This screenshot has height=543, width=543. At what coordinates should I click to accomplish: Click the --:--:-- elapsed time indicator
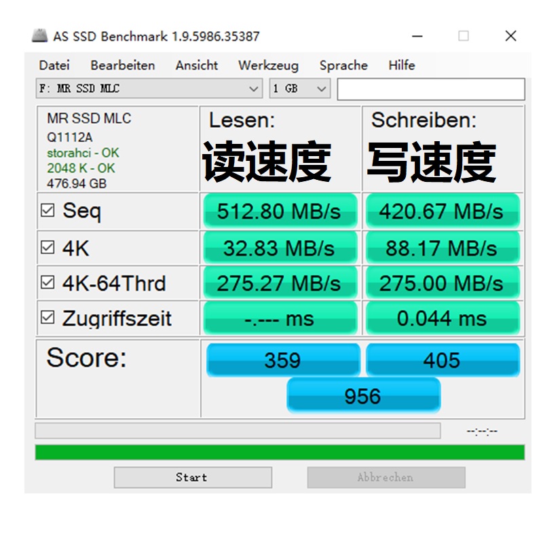pyautogui.click(x=482, y=431)
